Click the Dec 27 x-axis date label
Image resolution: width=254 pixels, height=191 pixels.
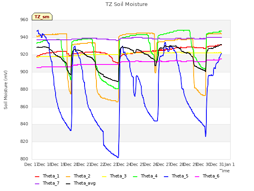pos(164,164)
